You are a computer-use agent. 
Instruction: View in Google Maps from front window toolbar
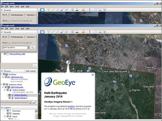click(x=105, y=32)
